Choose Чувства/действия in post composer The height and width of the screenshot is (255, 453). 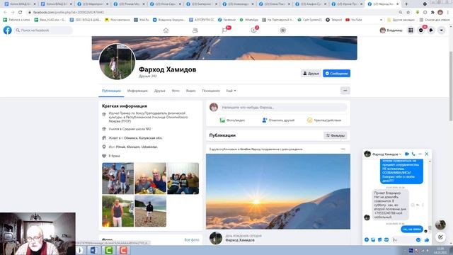pos(324,120)
